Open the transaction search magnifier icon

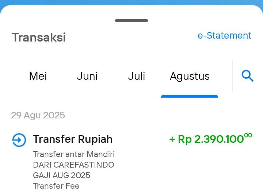(x=248, y=76)
